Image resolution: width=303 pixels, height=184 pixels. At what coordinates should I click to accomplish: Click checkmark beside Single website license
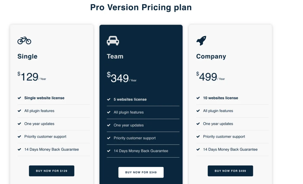[19, 98]
